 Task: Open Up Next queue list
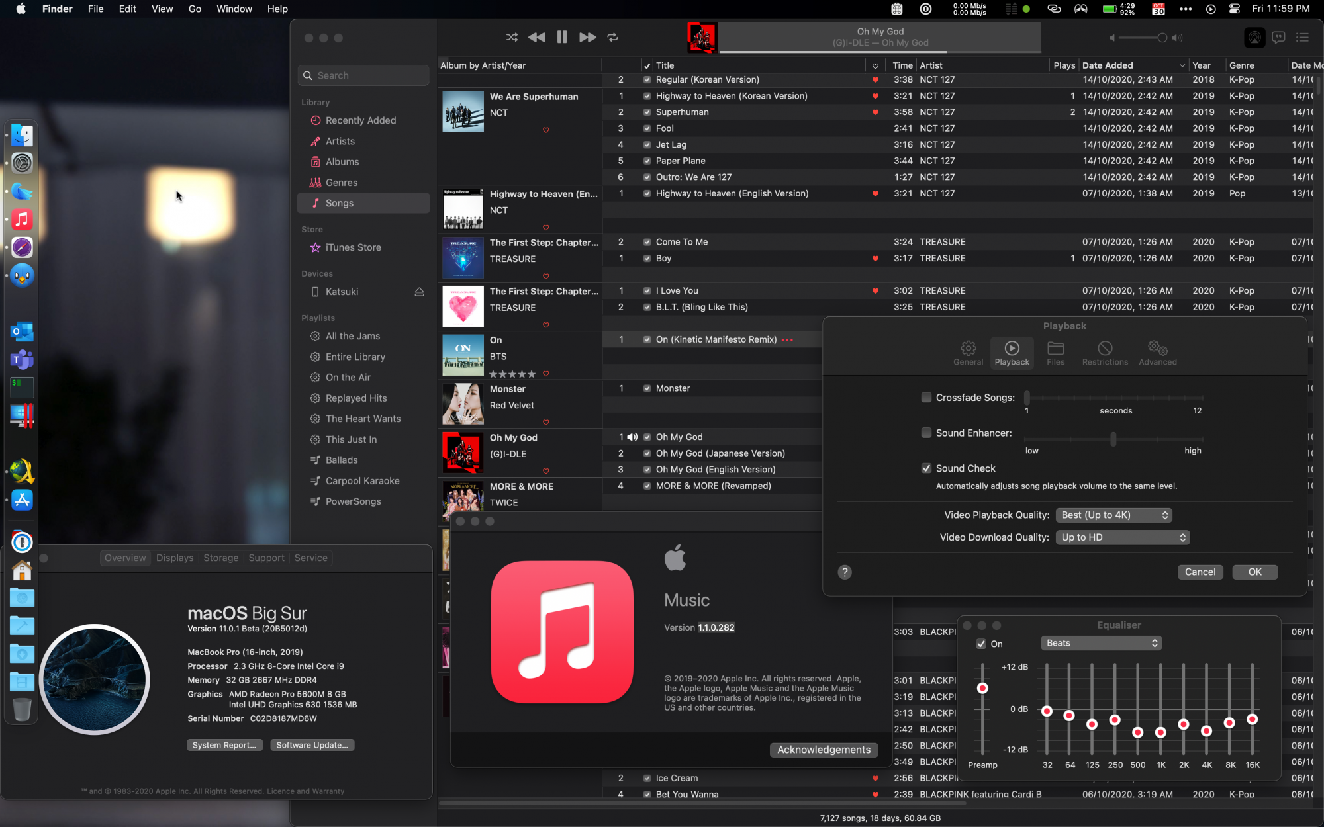pos(1302,38)
